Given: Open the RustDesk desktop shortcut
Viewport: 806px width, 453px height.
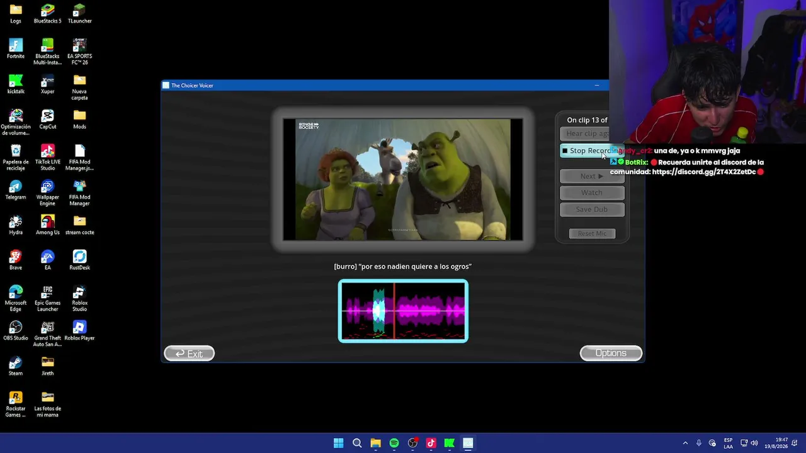Looking at the screenshot, I should point(79,260).
